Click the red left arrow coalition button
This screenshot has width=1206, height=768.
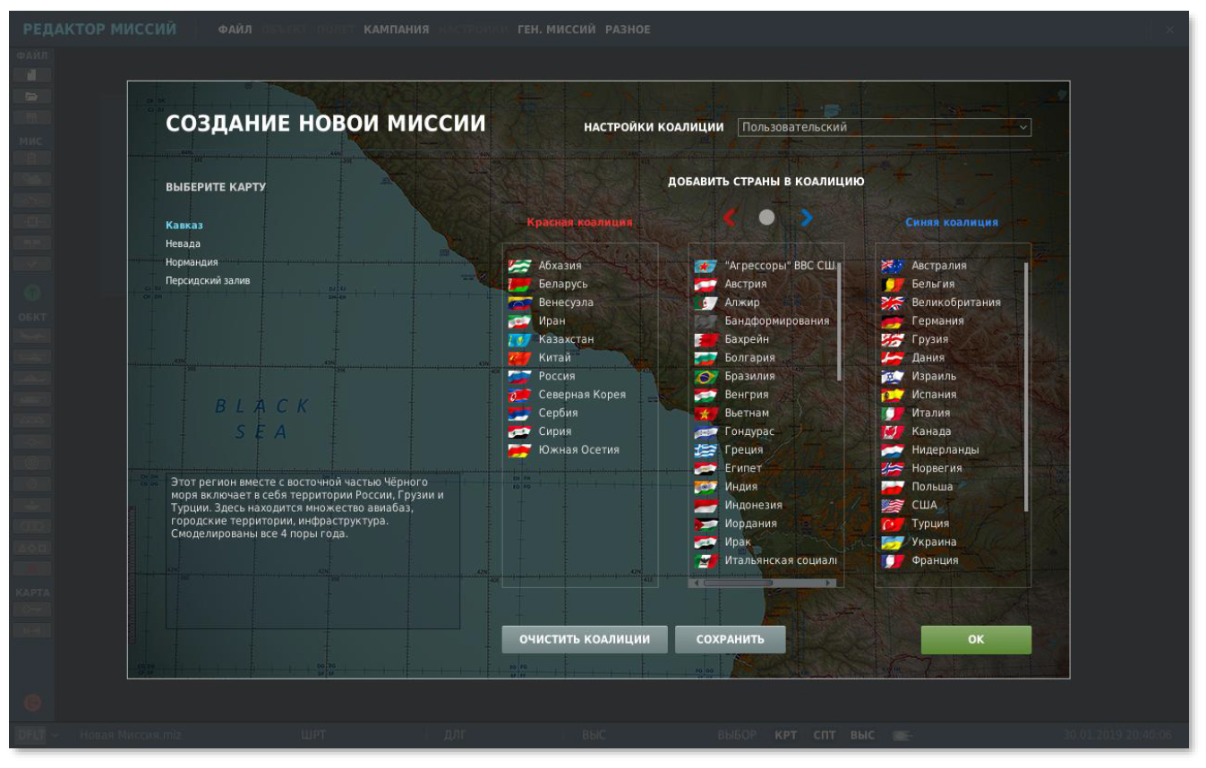[x=729, y=218]
